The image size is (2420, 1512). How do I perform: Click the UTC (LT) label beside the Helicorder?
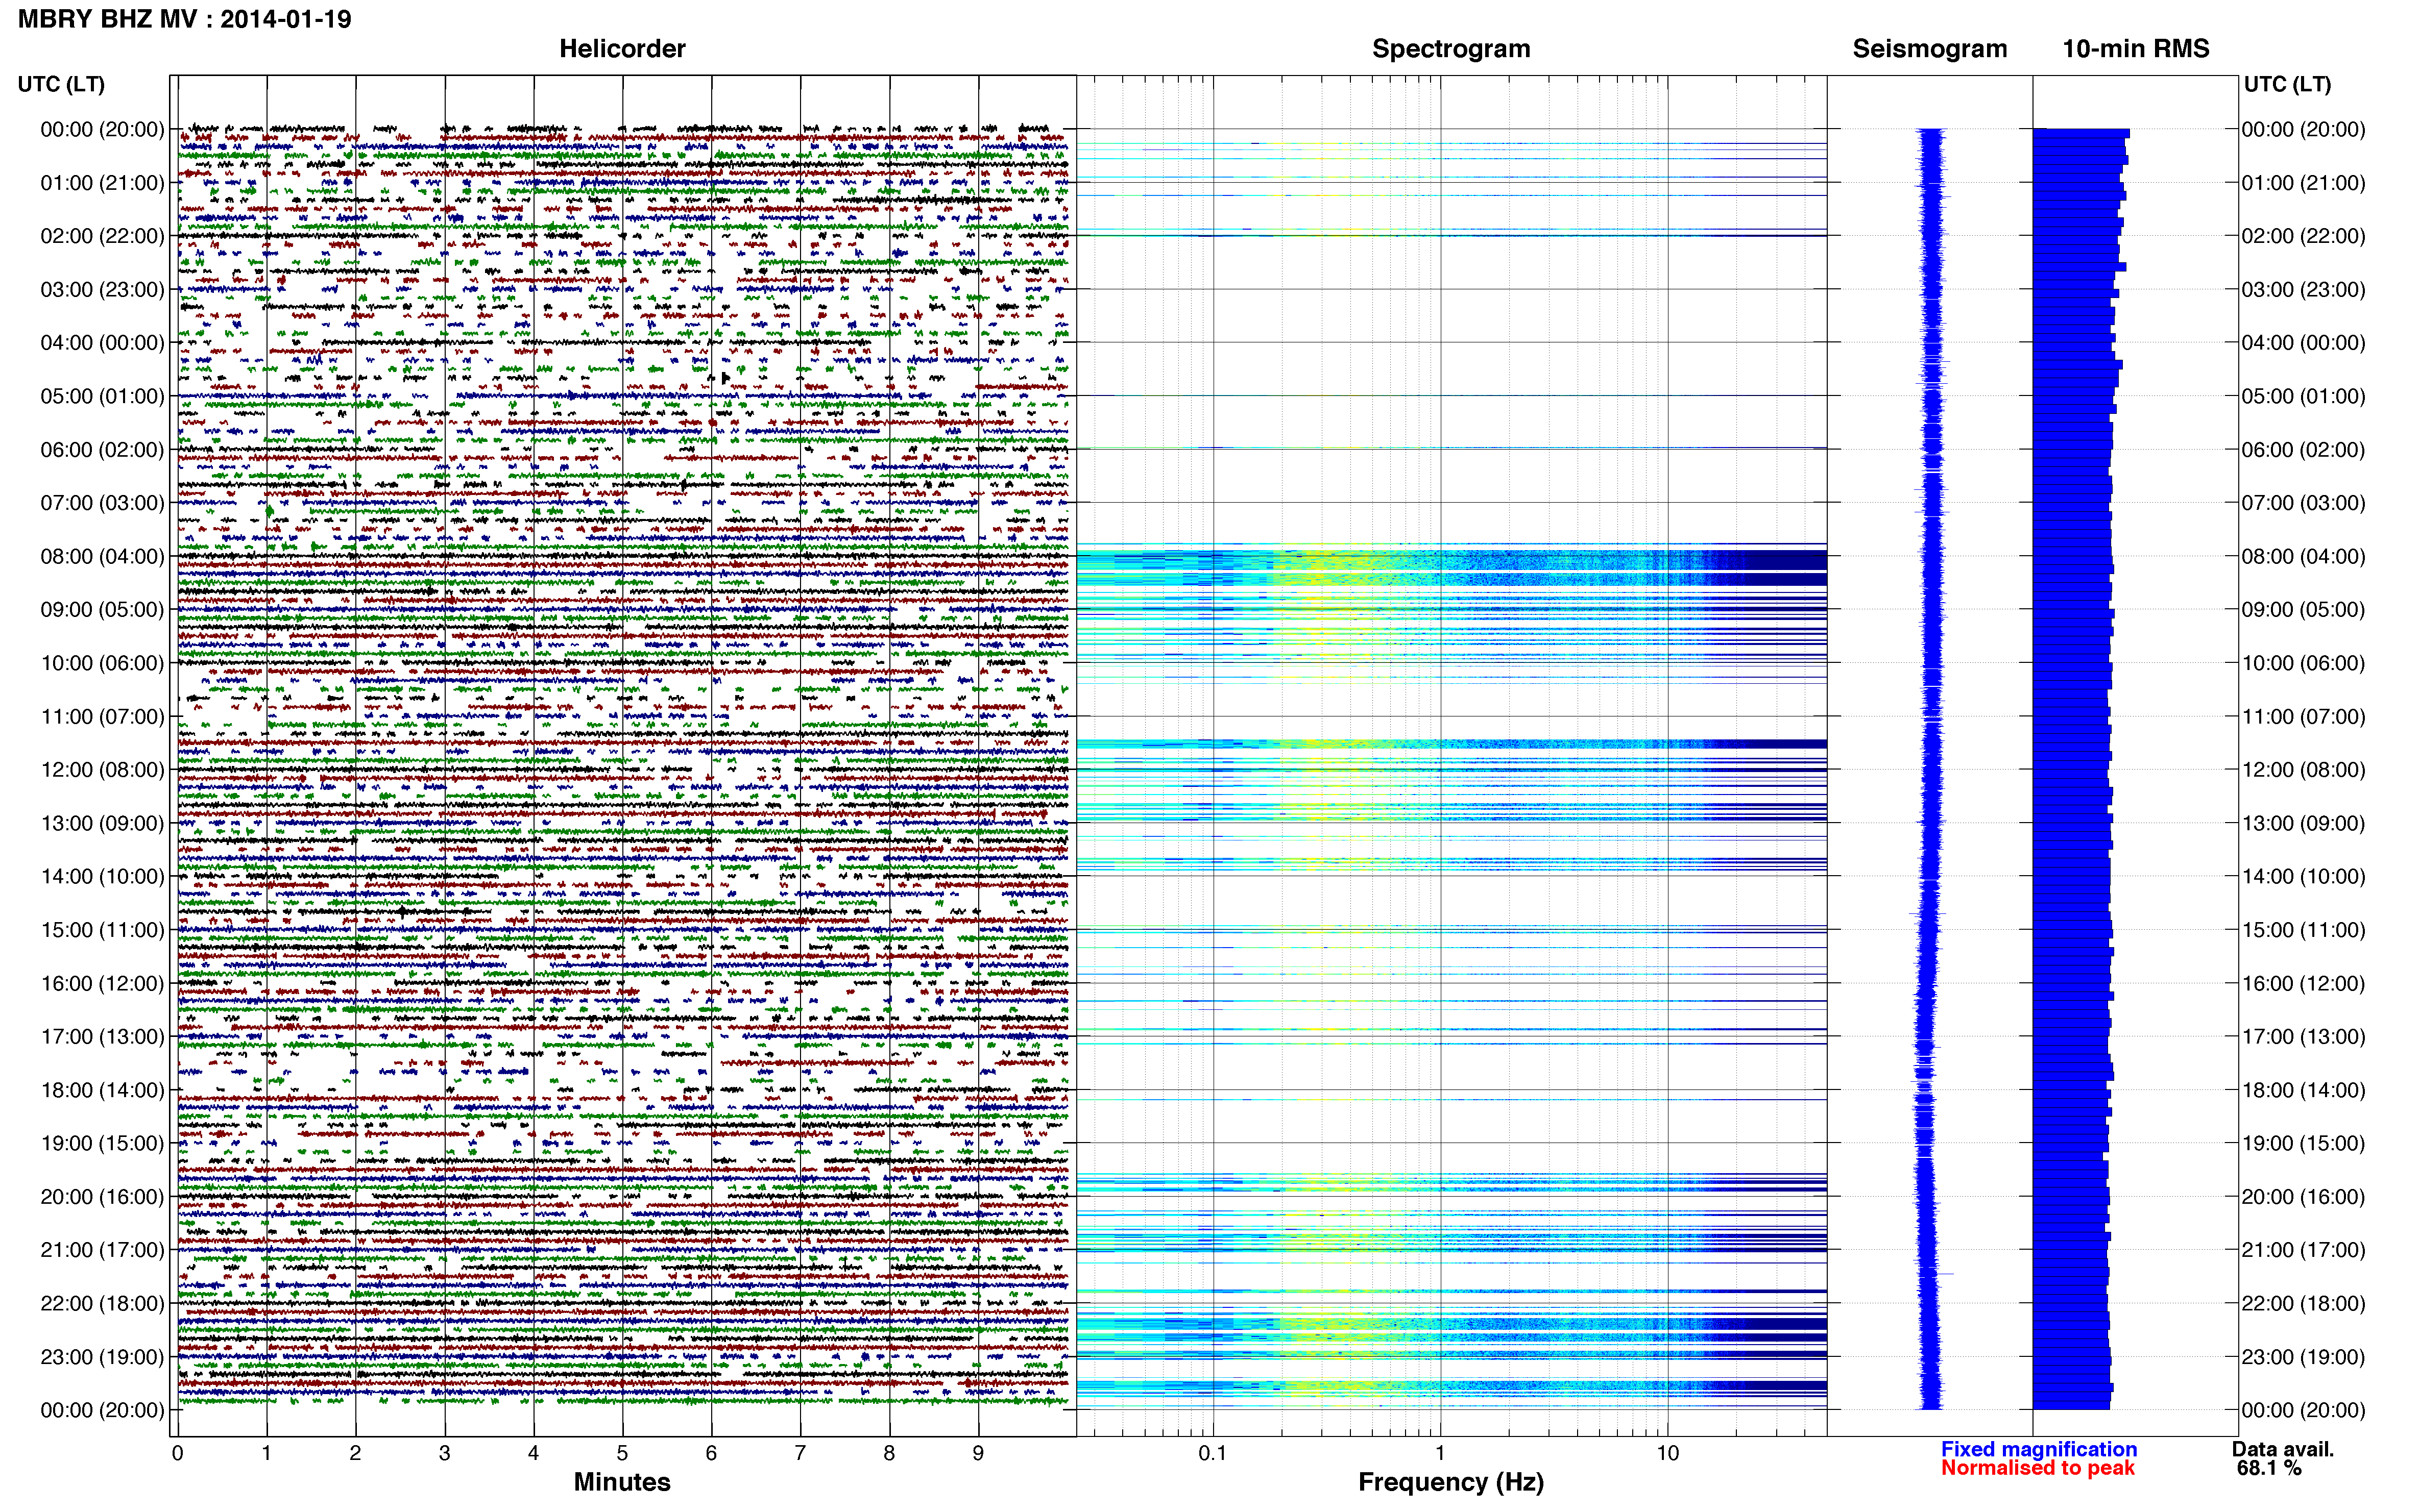(x=61, y=84)
